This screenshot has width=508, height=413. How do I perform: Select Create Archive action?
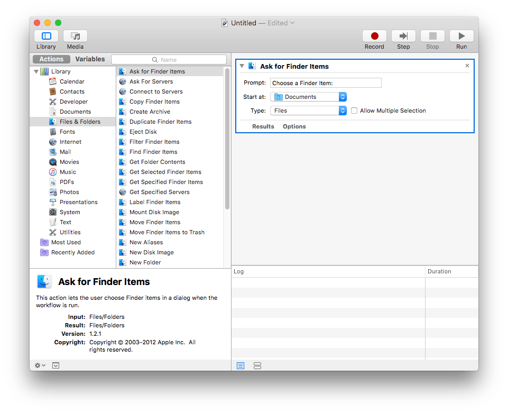click(x=170, y=112)
